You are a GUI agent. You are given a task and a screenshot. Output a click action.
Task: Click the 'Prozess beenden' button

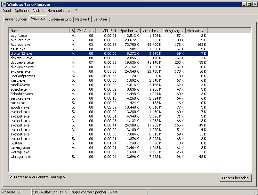(236, 178)
